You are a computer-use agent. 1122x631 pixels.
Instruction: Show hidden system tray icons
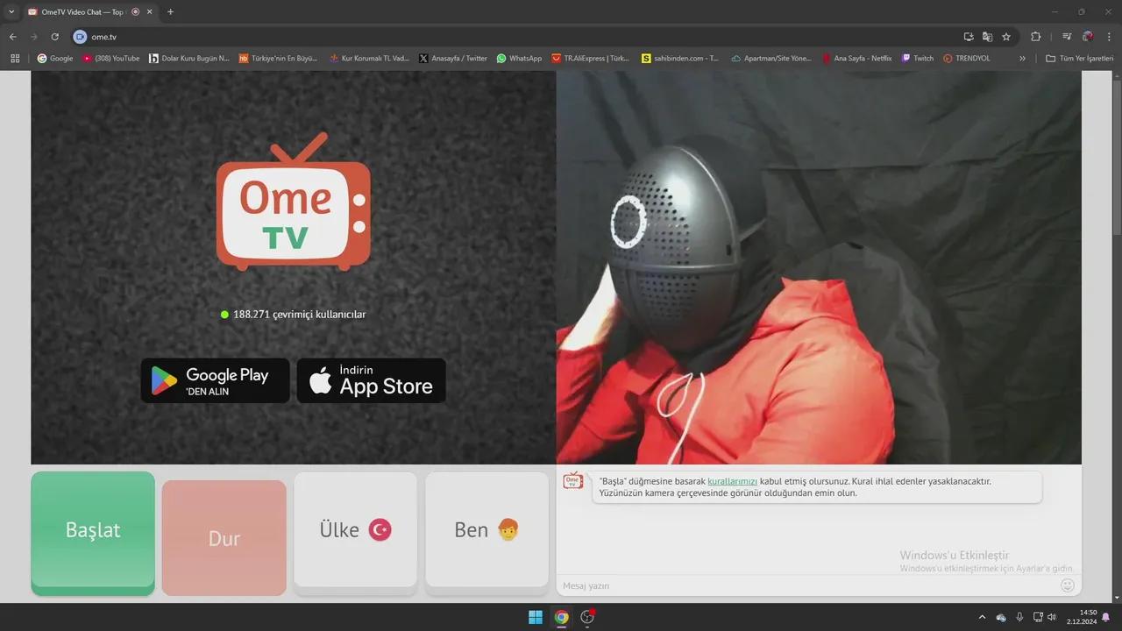(982, 617)
